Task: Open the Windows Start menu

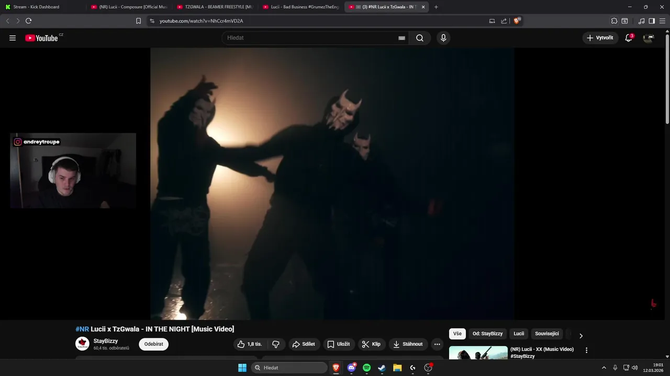Action: (242, 368)
